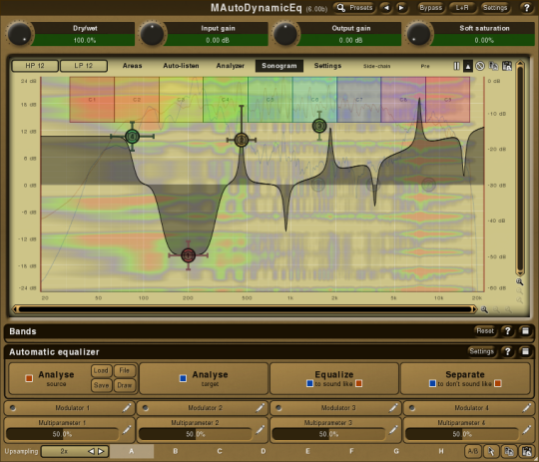Screen dimensions: 539x462
Task: Click the Load source button
Action: click(101, 370)
